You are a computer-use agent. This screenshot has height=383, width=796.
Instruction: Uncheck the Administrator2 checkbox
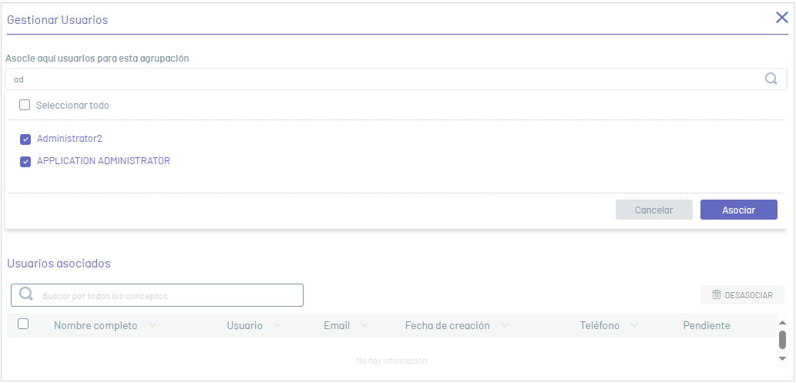click(25, 139)
